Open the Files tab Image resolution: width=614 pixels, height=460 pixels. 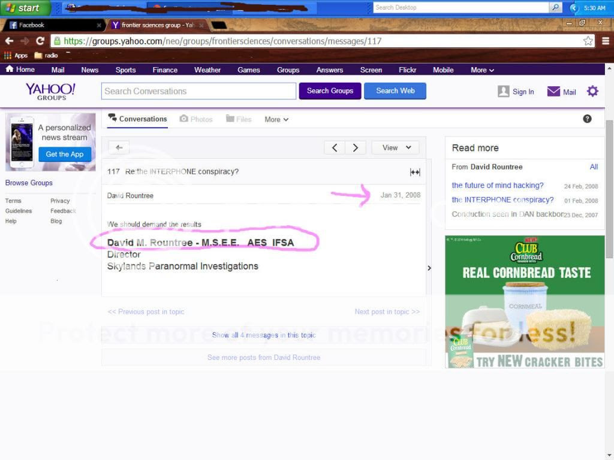point(239,119)
